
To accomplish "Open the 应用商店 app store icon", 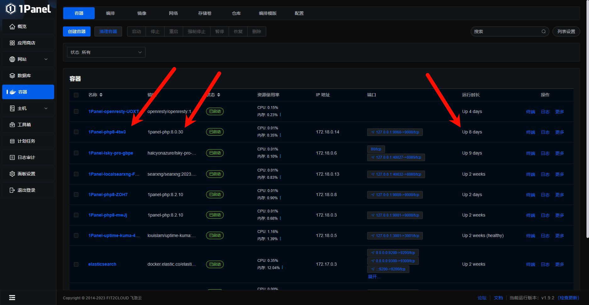I will (12, 43).
